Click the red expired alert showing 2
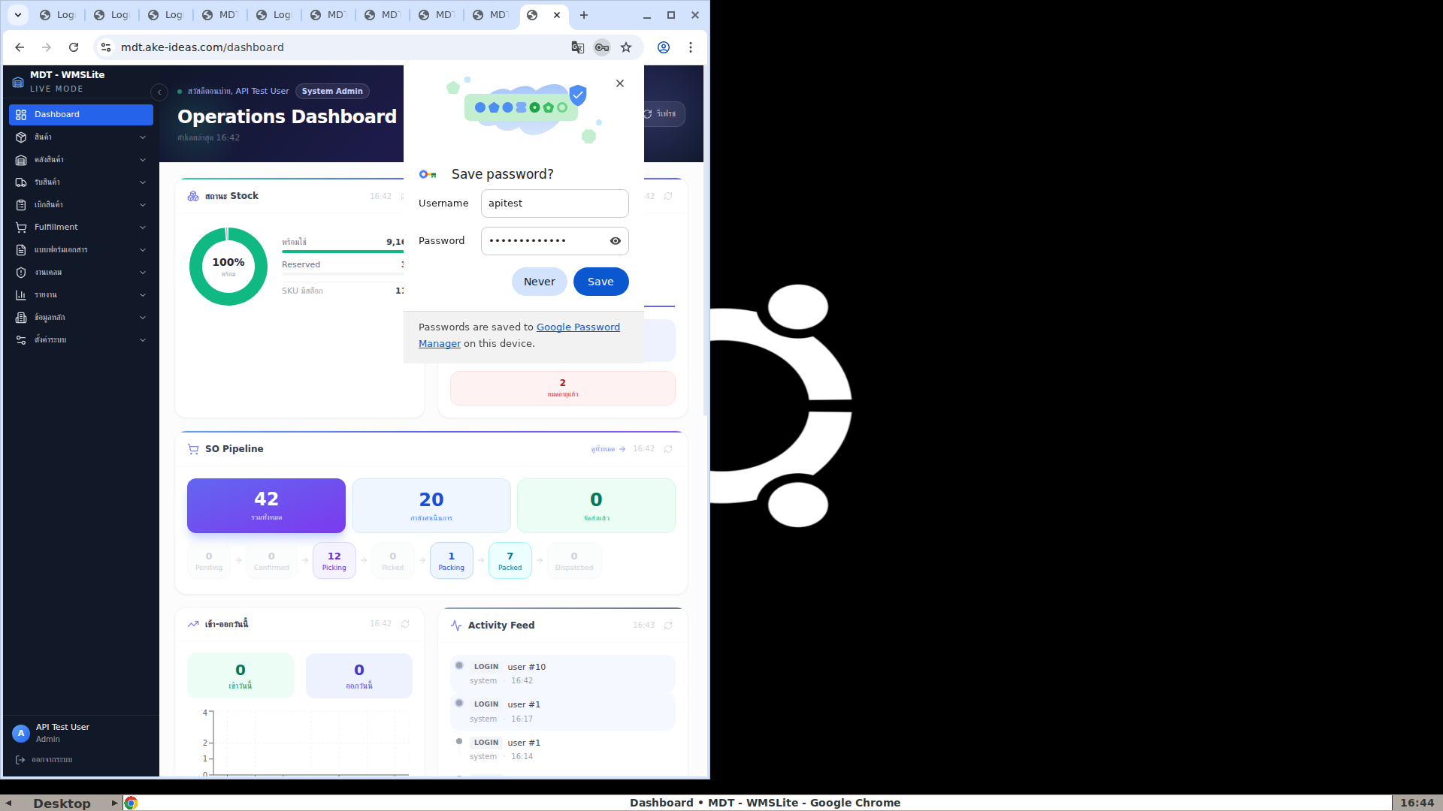 click(x=563, y=388)
